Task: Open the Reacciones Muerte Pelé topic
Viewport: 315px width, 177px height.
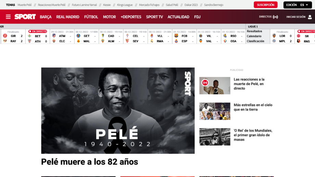Action: [52, 5]
